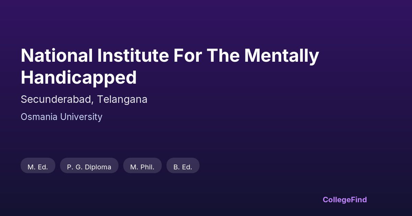Select the word Secunderabad in location
412x216 pixels.
pyautogui.click(x=56, y=99)
